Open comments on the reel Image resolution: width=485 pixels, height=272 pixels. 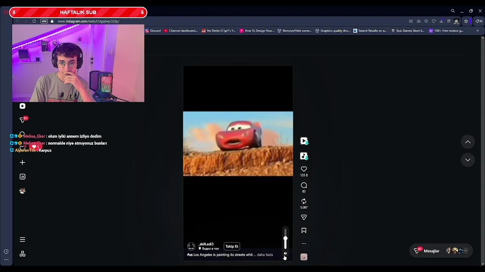(304, 185)
